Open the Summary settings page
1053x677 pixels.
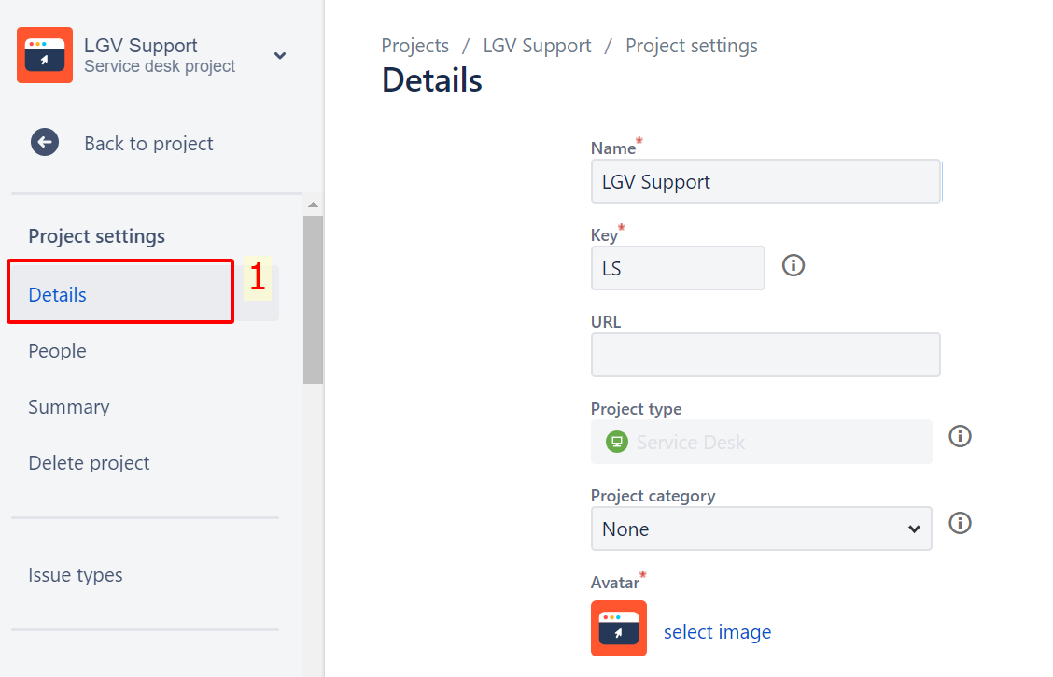tap(69, 407)
